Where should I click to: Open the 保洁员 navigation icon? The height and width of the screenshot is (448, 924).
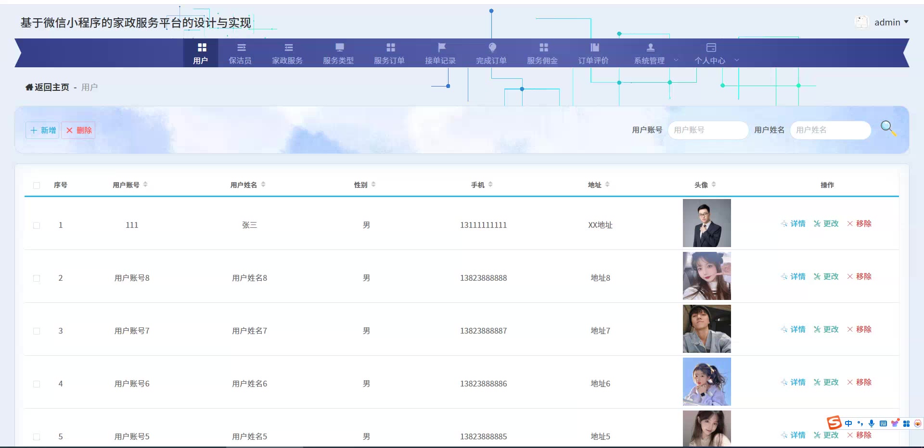pos(241,48)
